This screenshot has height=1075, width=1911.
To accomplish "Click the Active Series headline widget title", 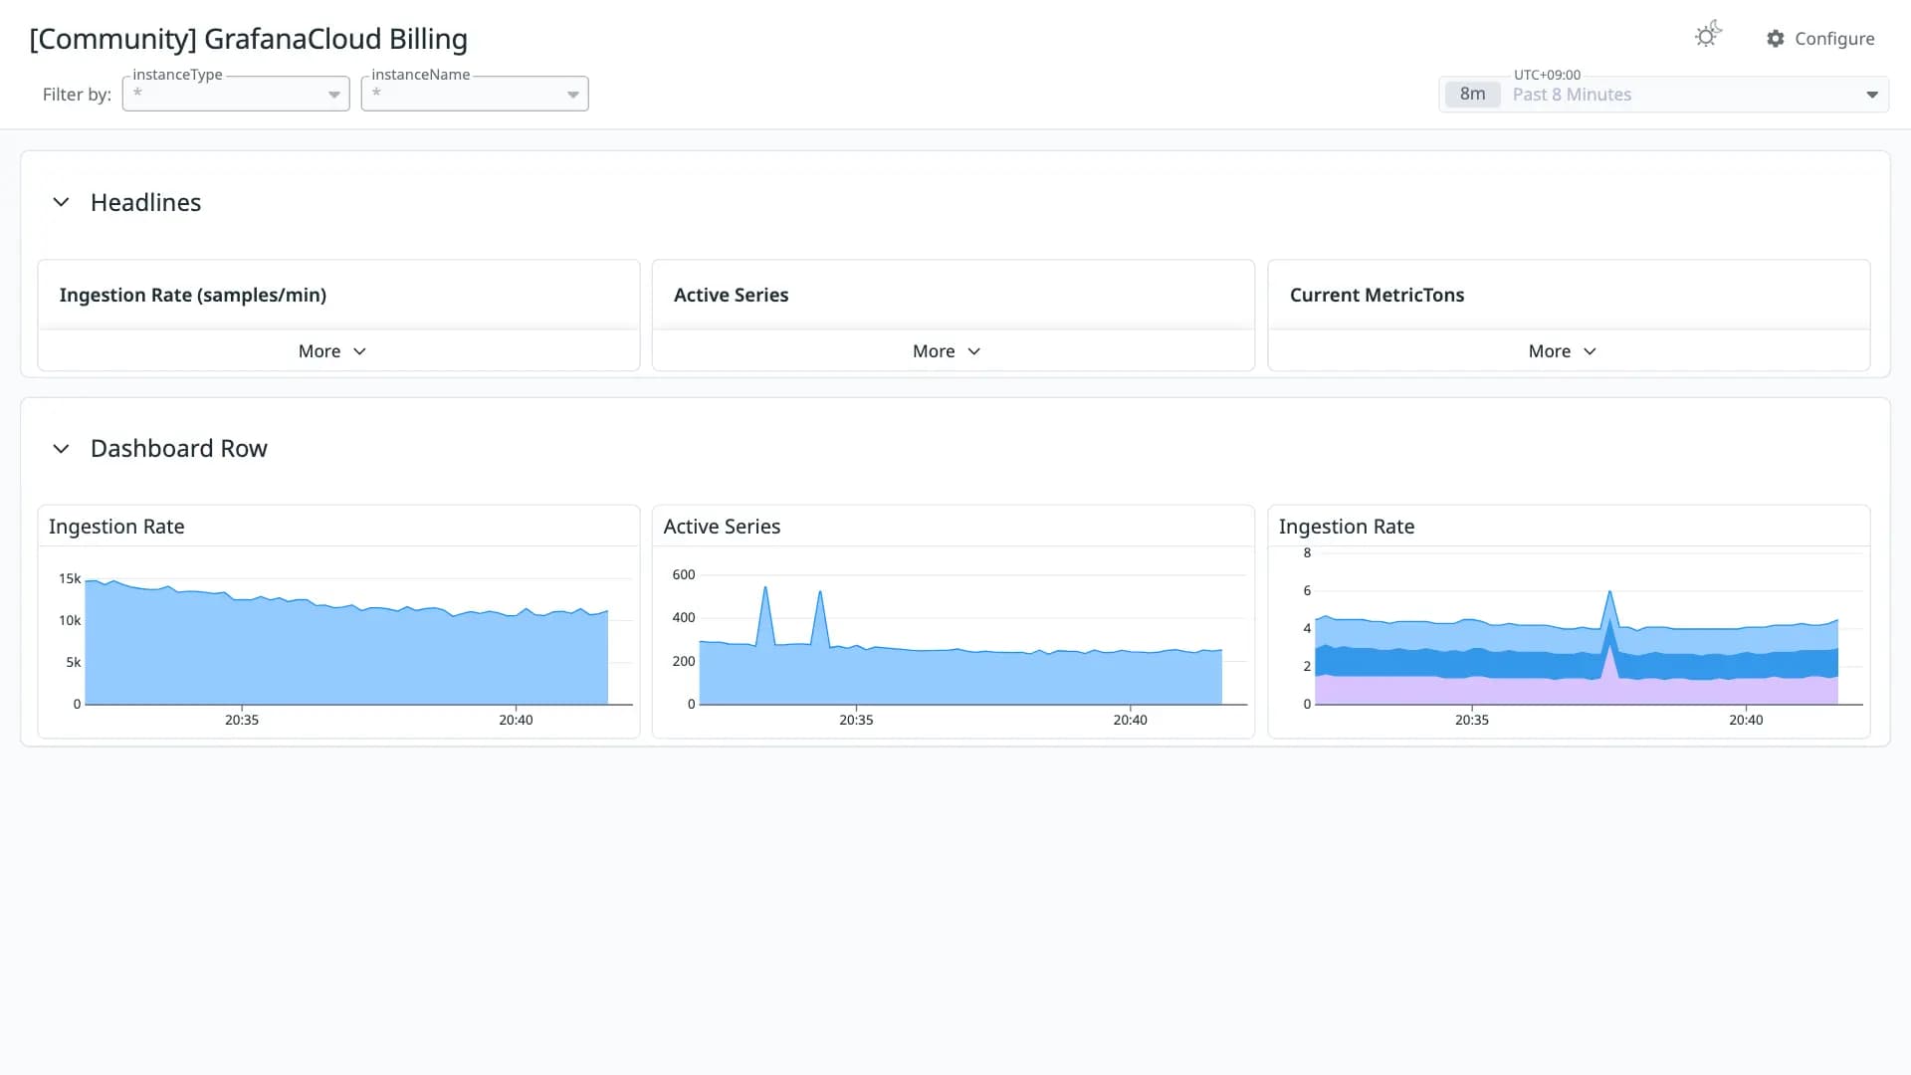I will [731, 295].
